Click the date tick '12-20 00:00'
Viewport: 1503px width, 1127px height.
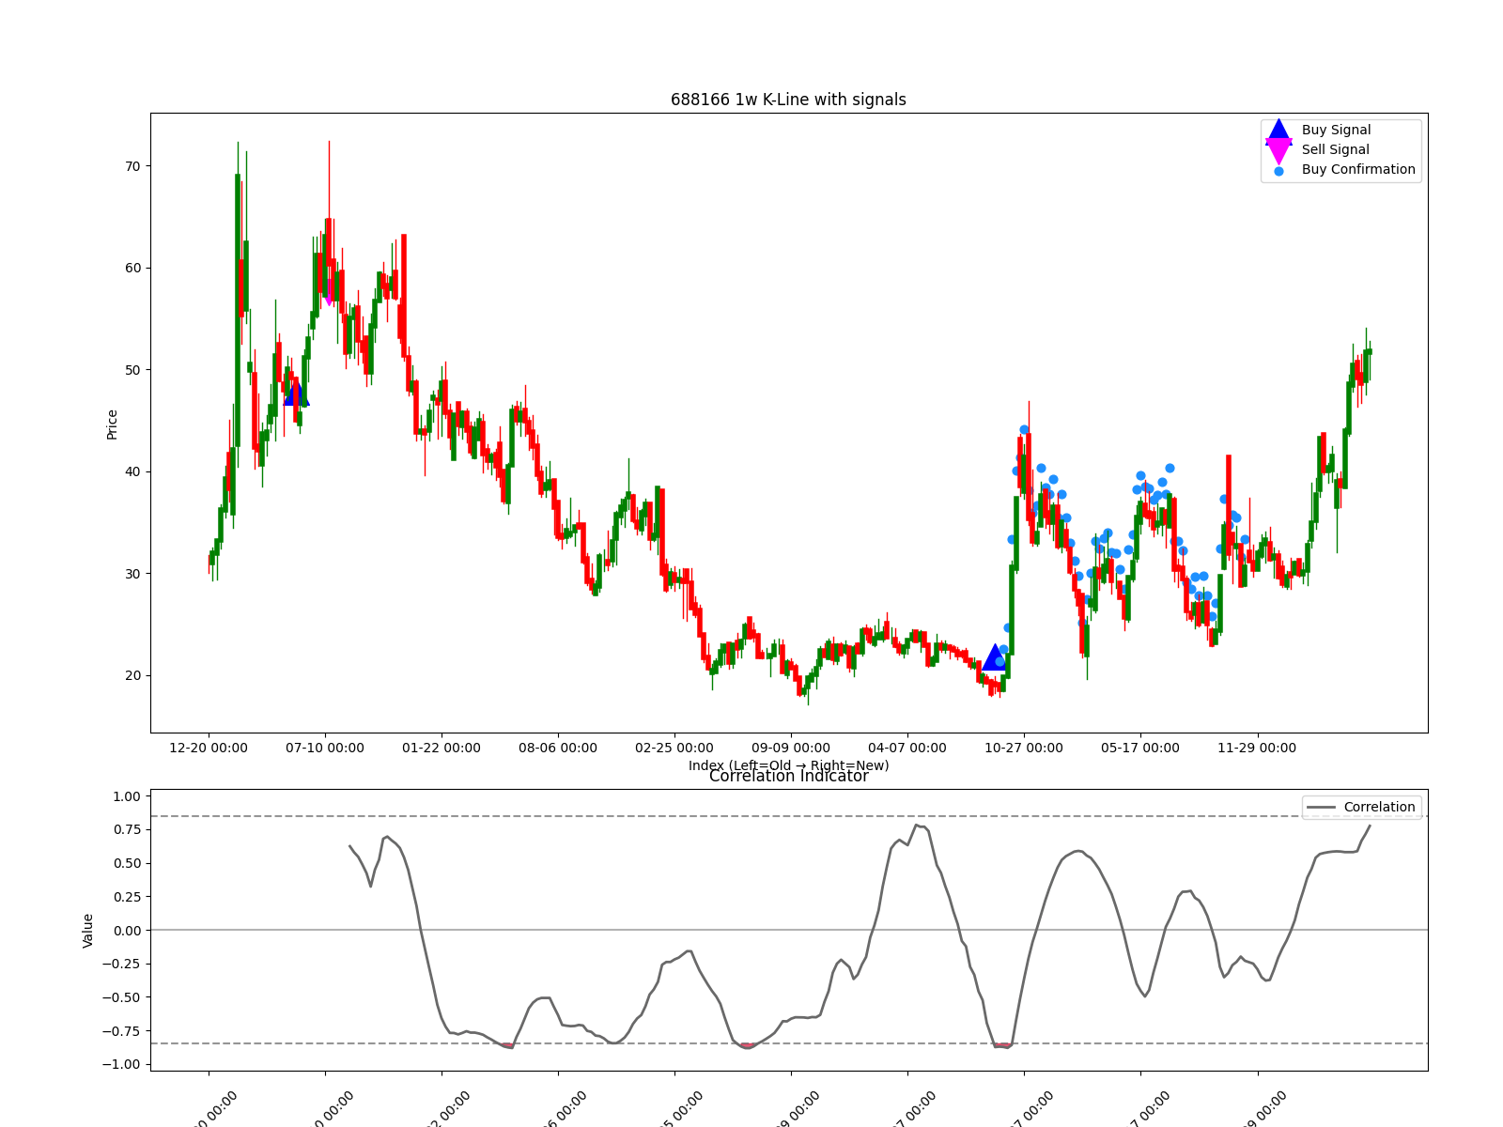pyautogui.click(x=209, y=749)
